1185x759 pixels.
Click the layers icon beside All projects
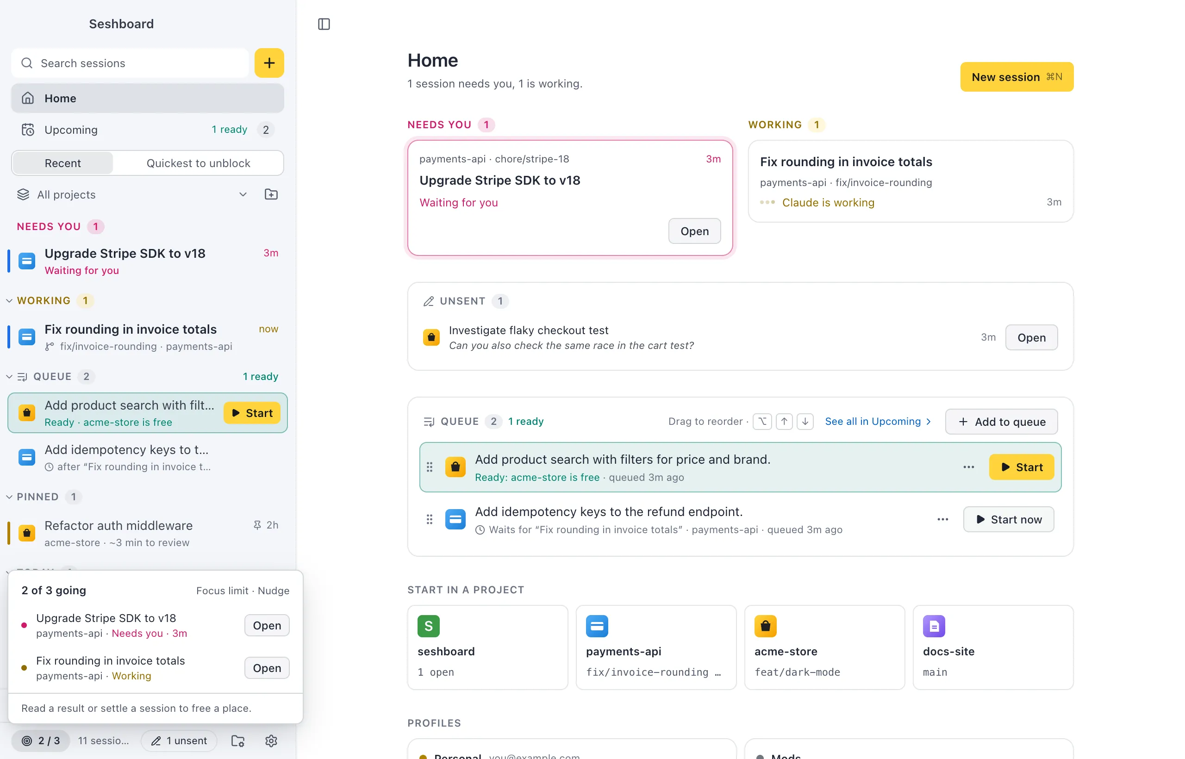point(23,194)
